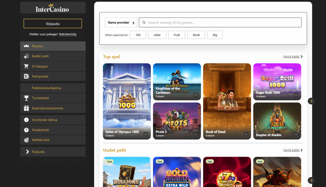Focus the game search input field

222,23
